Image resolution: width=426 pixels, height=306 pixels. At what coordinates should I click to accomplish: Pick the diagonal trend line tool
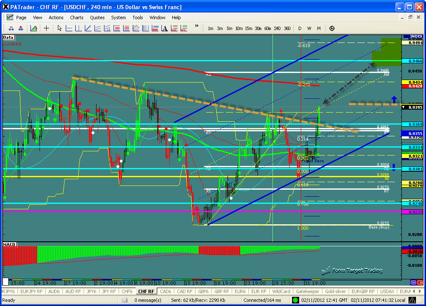[x=88, y=28]
